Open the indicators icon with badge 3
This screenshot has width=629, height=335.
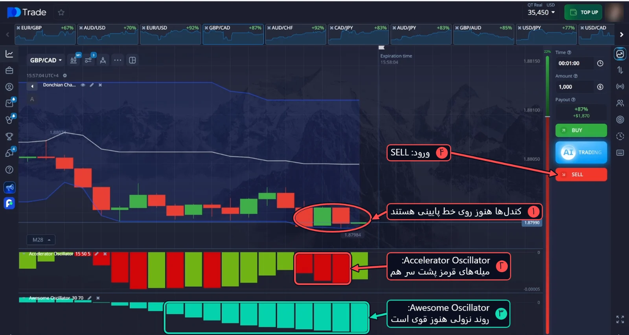click(x=88, y=60)
